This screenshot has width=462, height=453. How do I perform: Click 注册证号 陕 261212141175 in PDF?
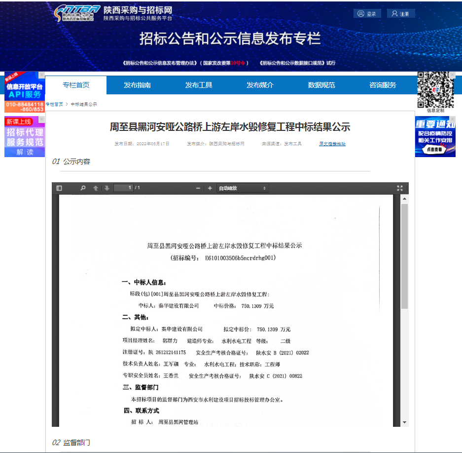click(154, 352)
